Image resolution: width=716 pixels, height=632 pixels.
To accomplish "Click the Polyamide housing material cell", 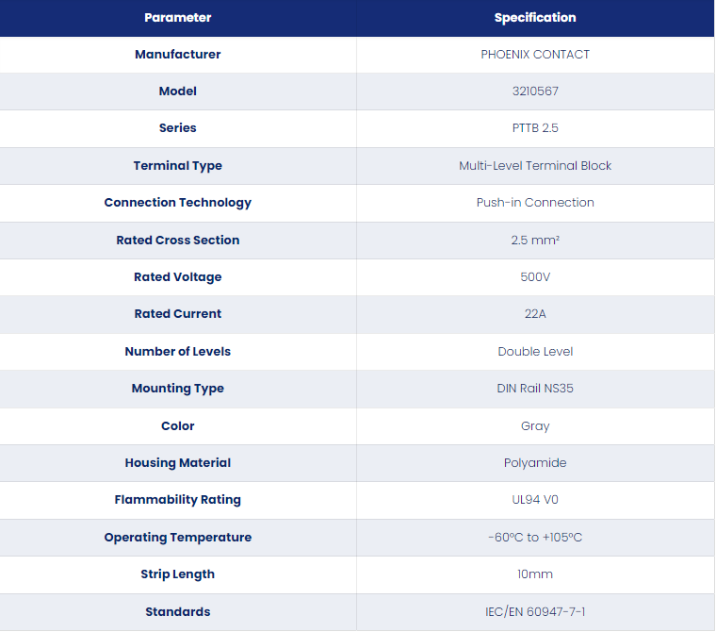I will point(535,463).
